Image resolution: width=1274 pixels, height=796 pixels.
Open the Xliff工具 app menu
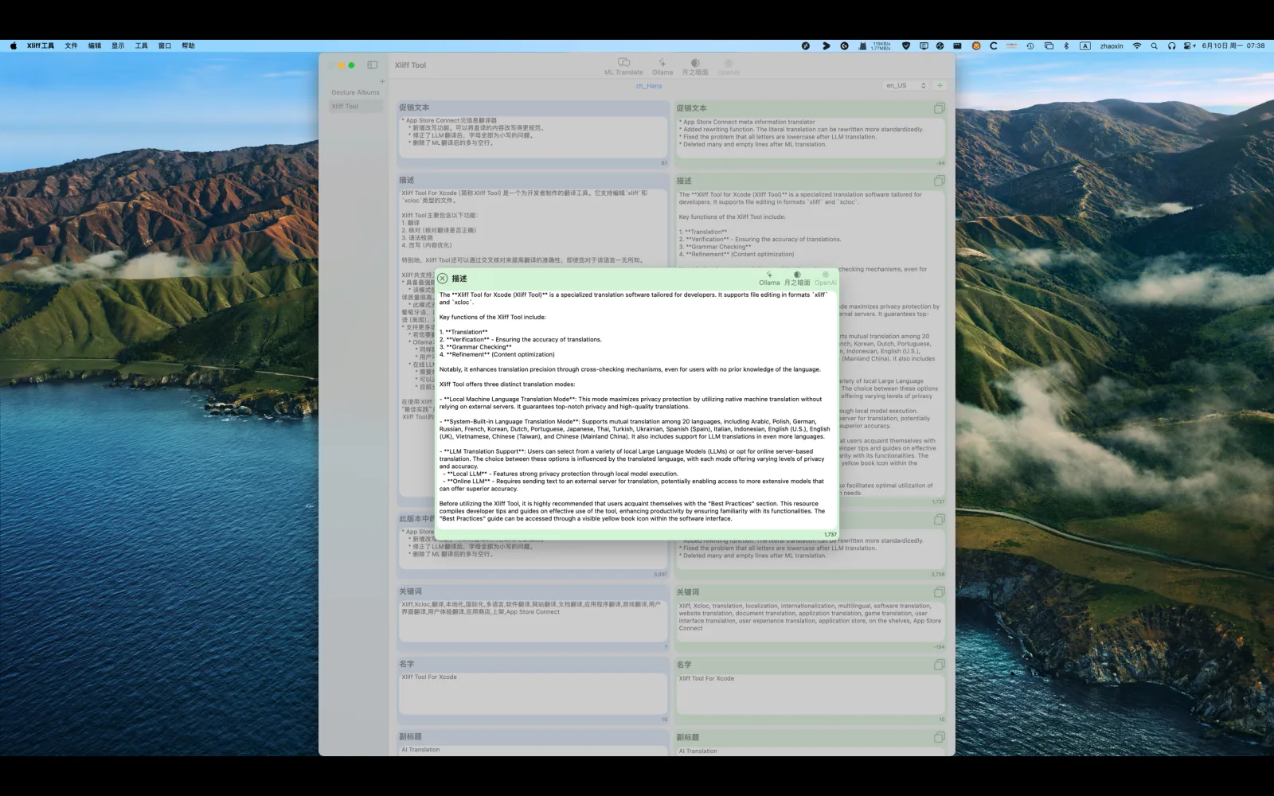[41, 46]
